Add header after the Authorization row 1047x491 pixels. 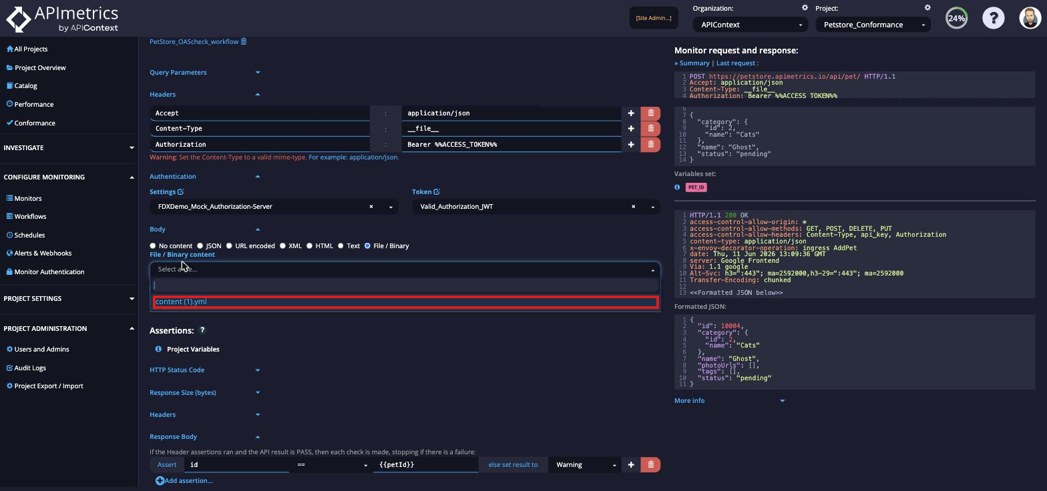click(631, 145)
